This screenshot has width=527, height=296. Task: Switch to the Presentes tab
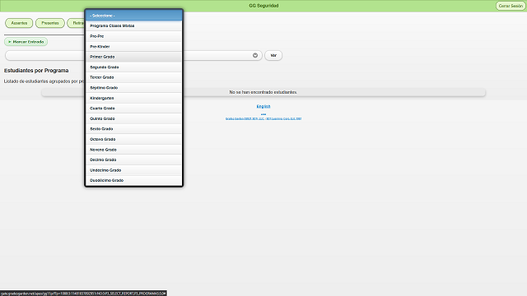[x=50, y=23]
